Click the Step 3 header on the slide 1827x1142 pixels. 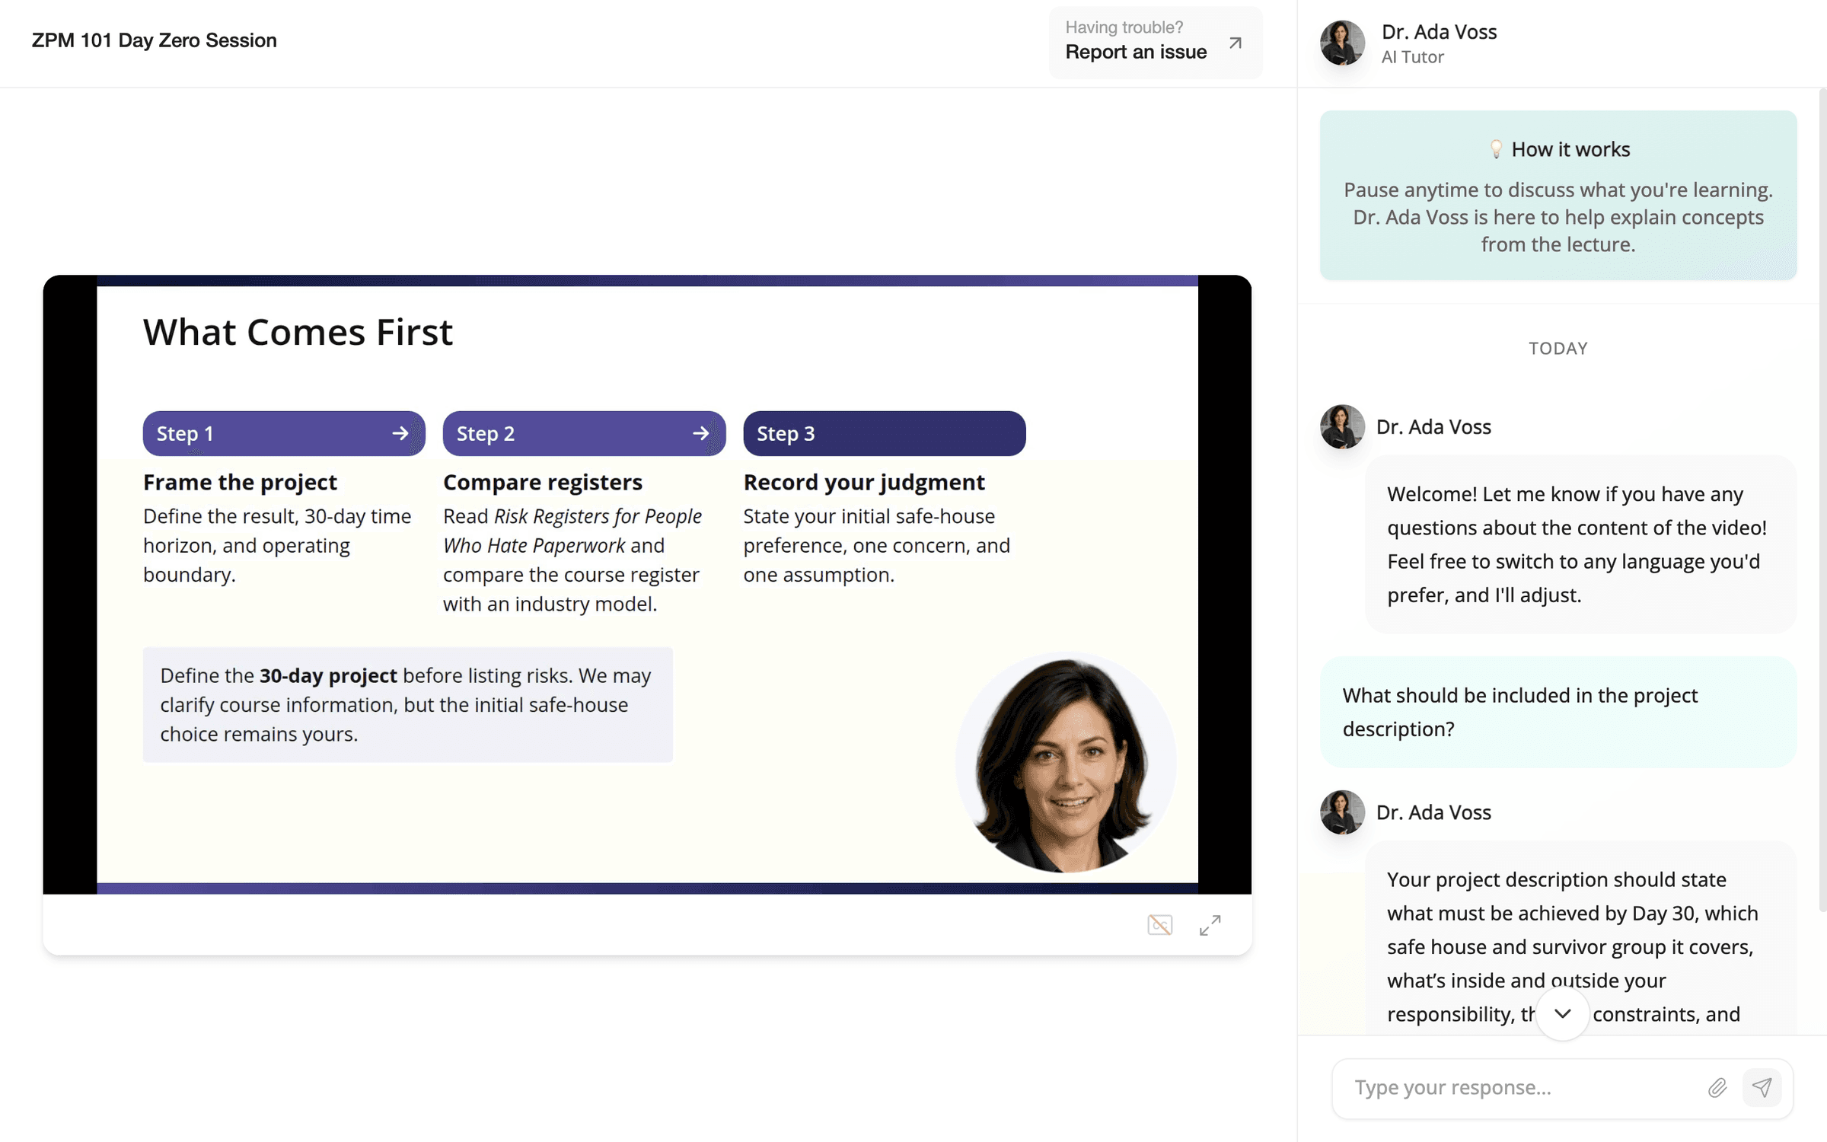(885, 433)
